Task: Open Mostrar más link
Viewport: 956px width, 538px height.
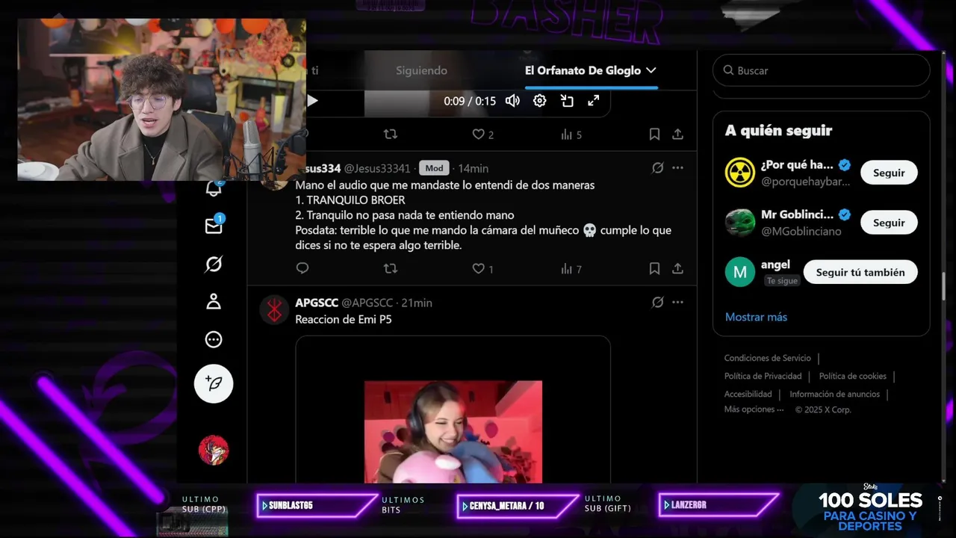Action: tap(756, 317)
